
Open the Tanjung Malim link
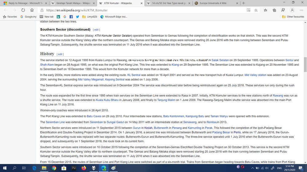point(166,100)
